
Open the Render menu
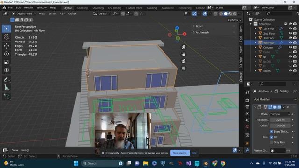[28, 8]
